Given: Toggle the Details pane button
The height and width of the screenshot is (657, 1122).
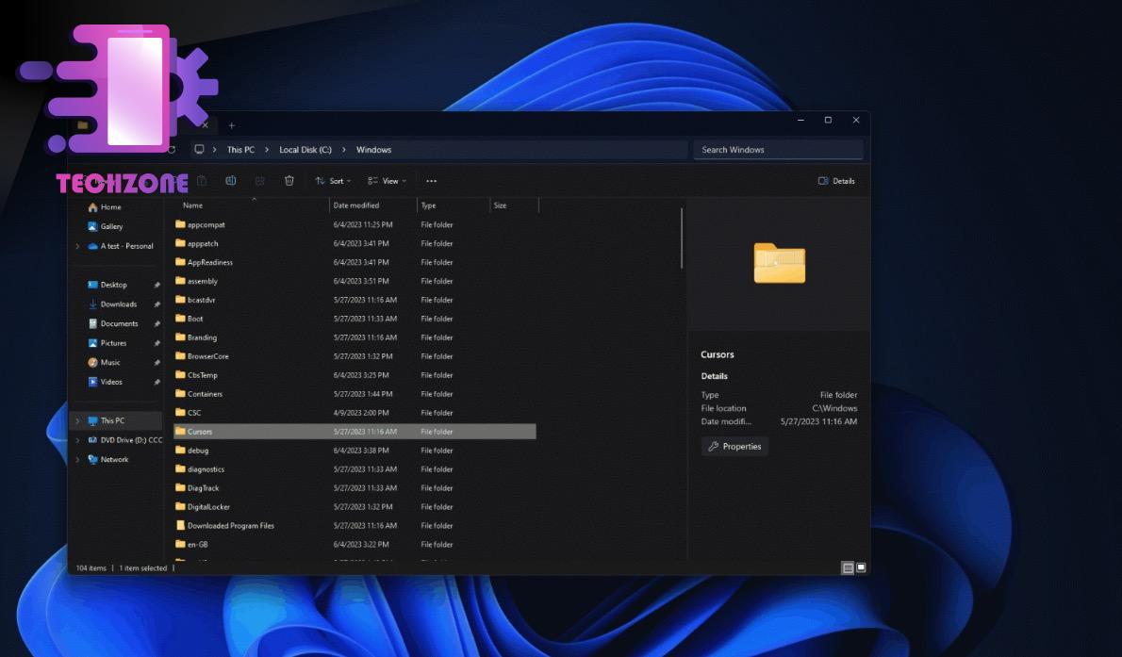Looking at the screenshot, I should (x=836, y=181).
